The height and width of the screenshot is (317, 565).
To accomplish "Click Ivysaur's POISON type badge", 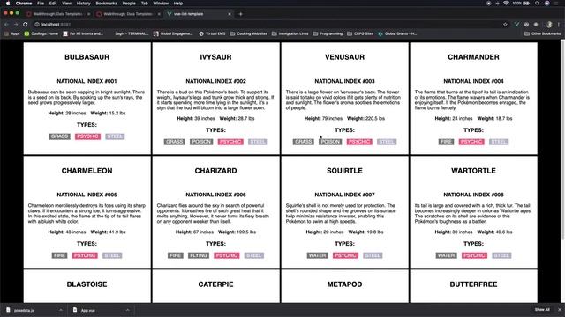I will pos(201,142).
